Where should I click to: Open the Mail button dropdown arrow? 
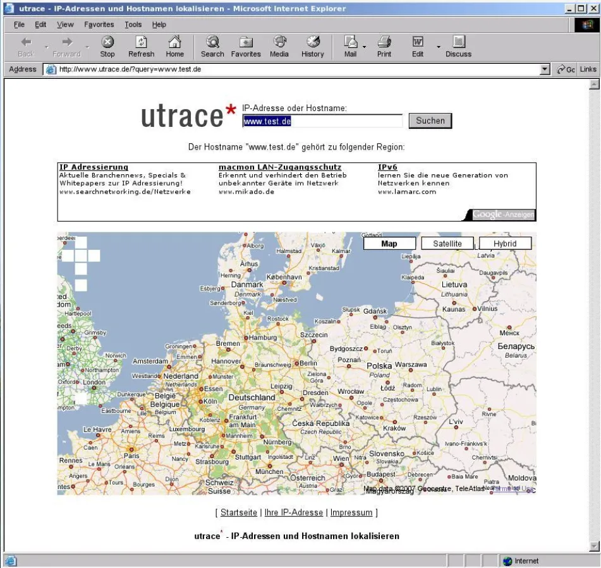(365, 47)
